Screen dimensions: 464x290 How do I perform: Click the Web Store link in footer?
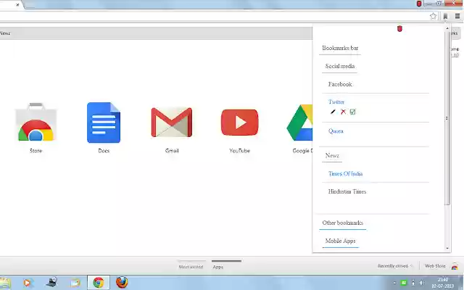tap(435, 266)
